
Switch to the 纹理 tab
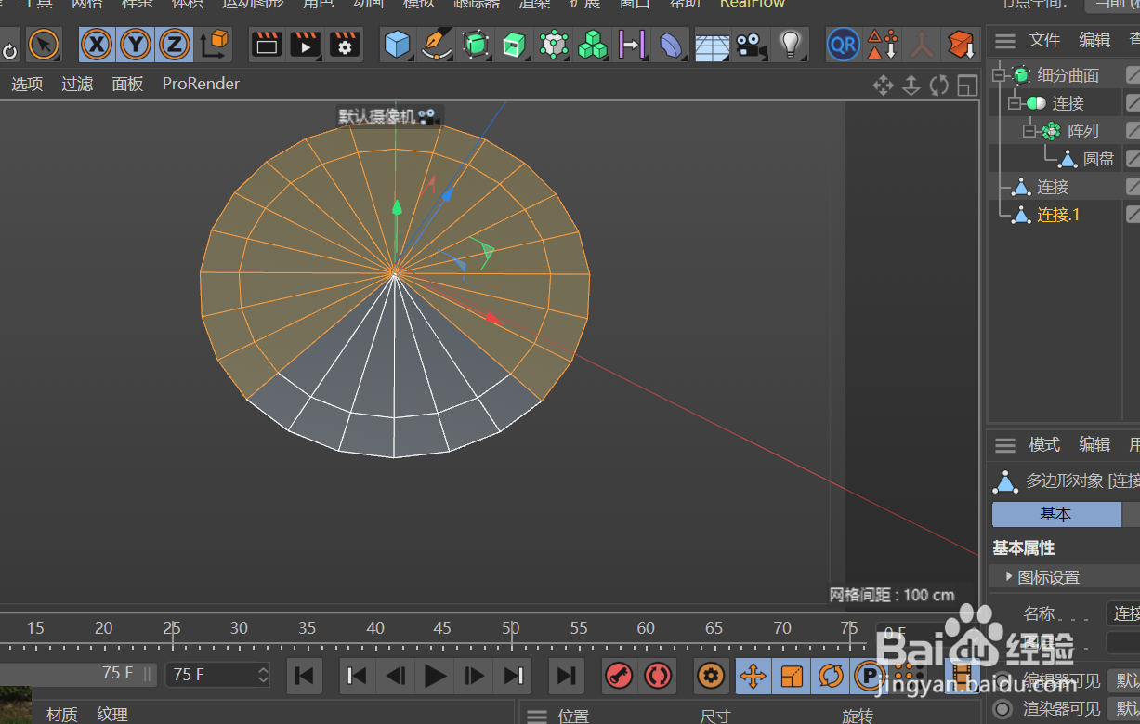pos(111,712)
